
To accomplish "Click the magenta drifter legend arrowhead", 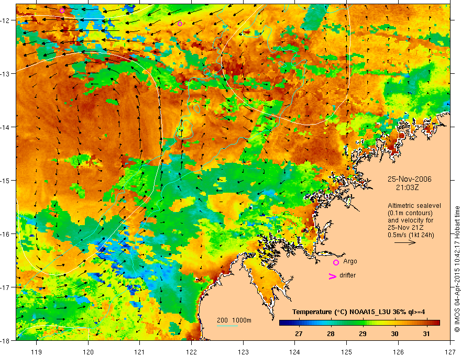I will point(332,276).
